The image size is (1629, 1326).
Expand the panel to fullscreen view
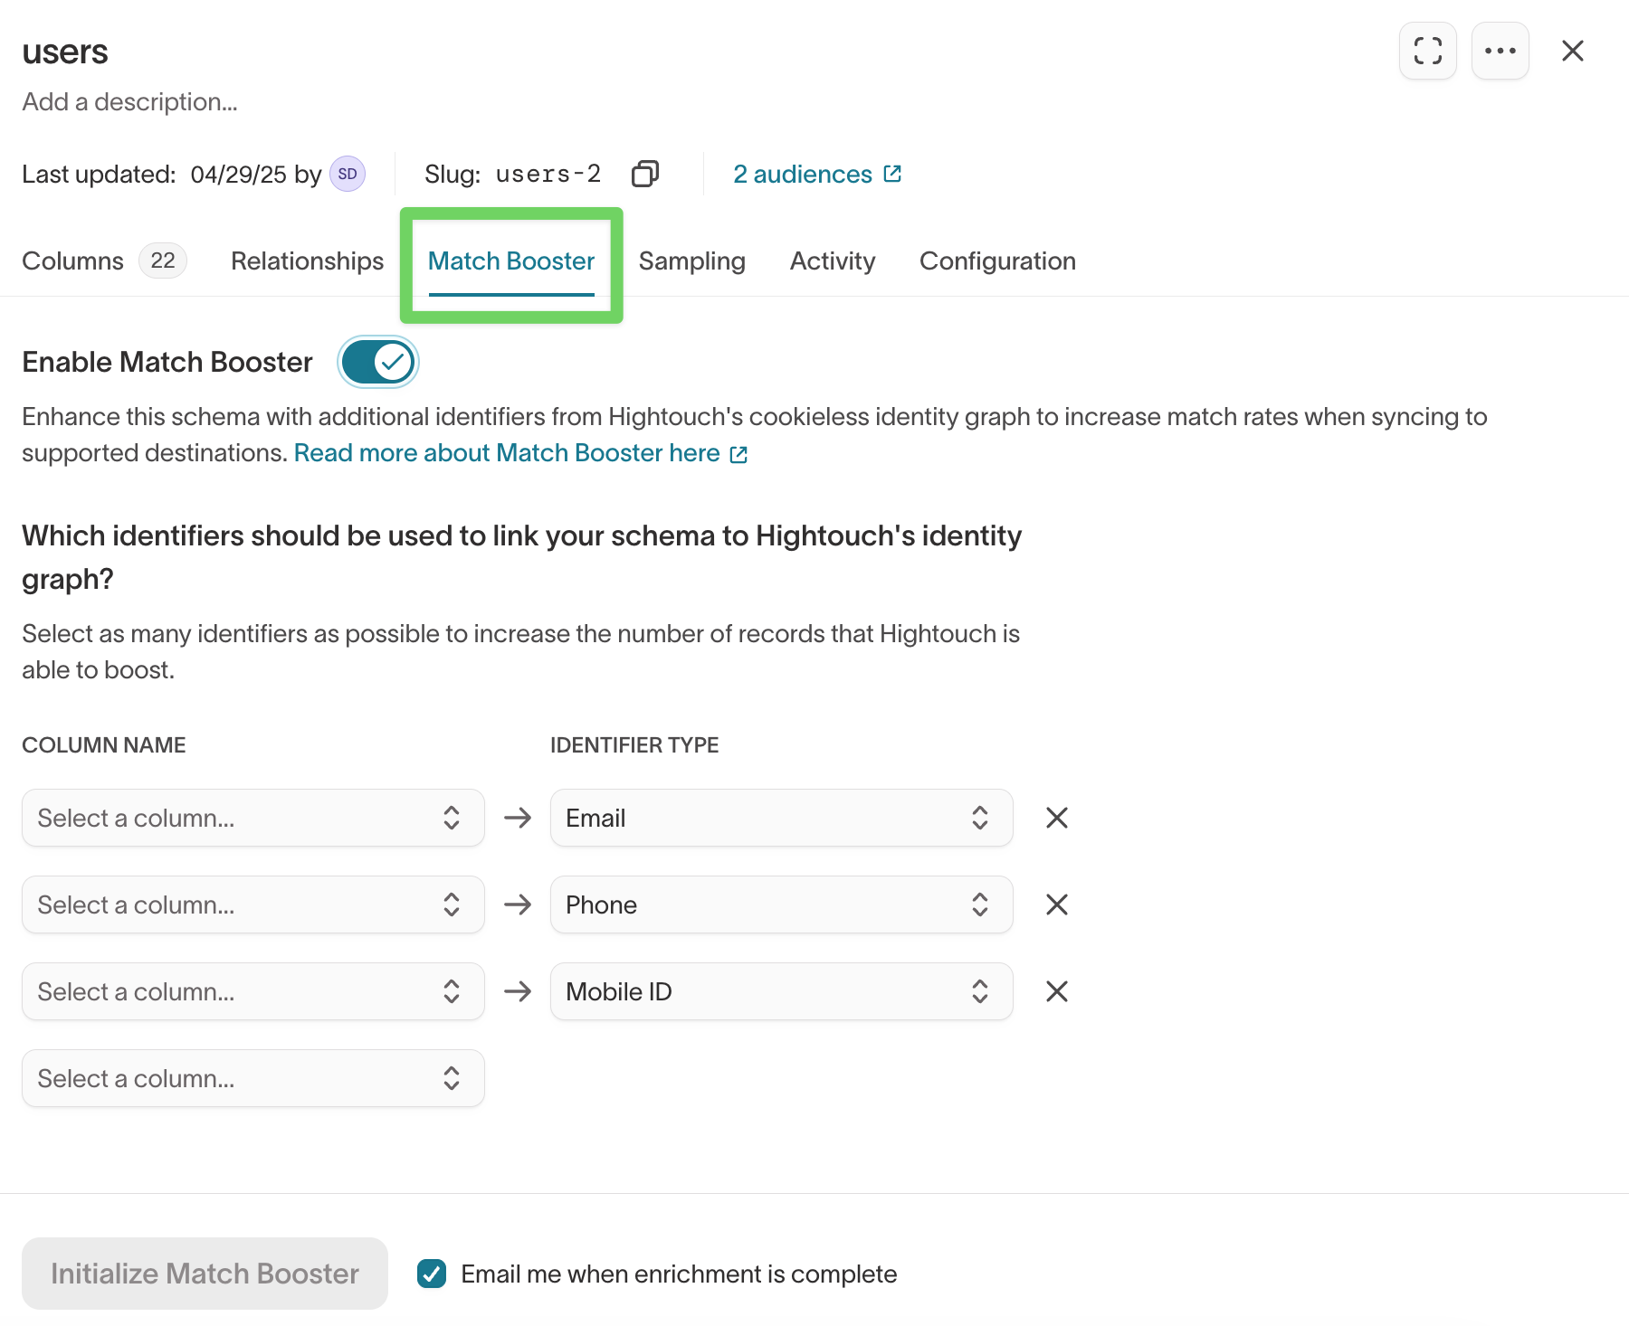[1427, 51]
